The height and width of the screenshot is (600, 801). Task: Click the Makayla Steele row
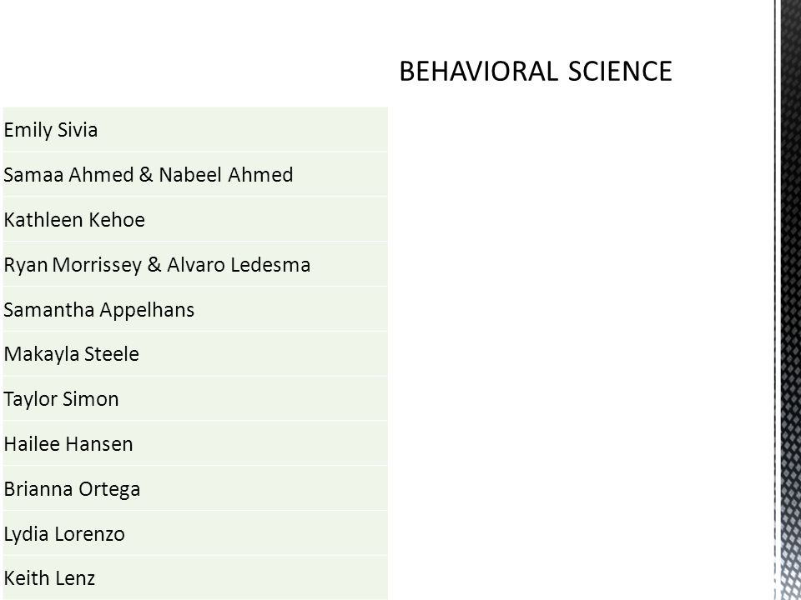click(195, 354)
